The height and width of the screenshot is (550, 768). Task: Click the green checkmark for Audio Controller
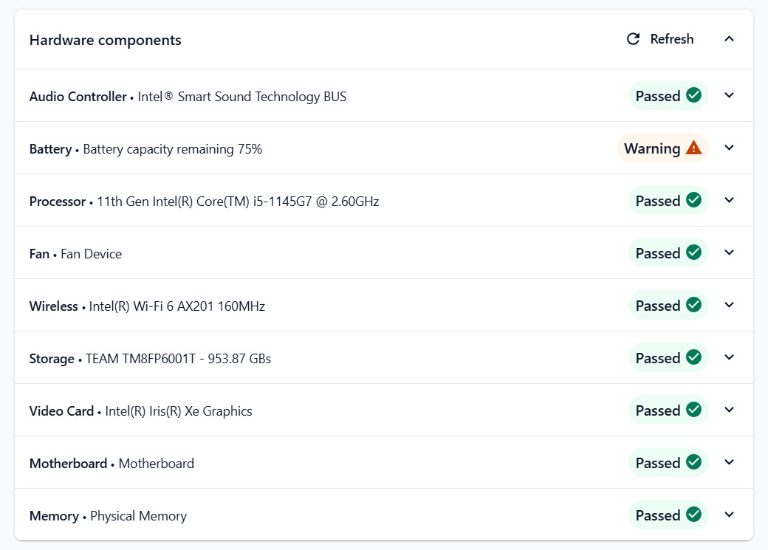coord(693,95)
